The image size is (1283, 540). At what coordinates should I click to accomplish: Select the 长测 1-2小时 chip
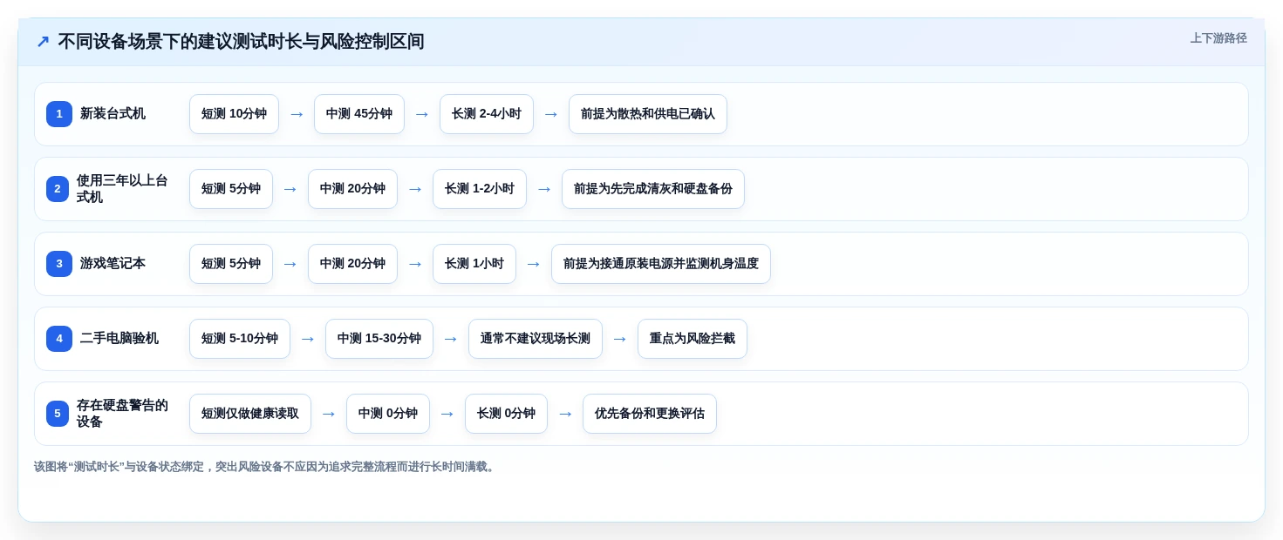click(x=480, y=189)
